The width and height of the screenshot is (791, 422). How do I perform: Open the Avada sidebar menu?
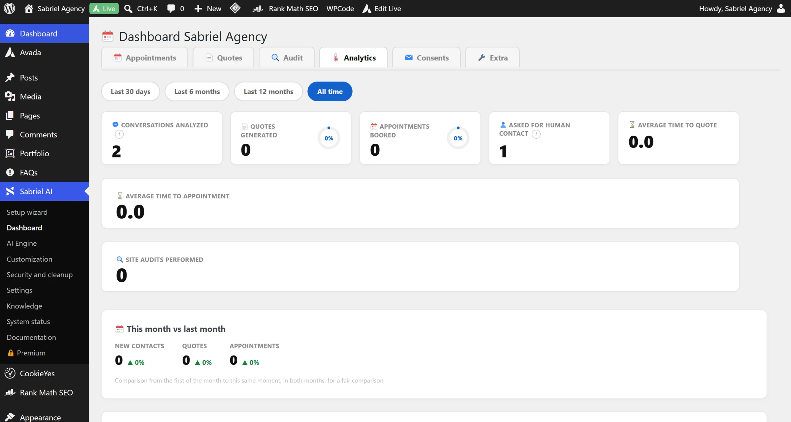pos(44,53)
